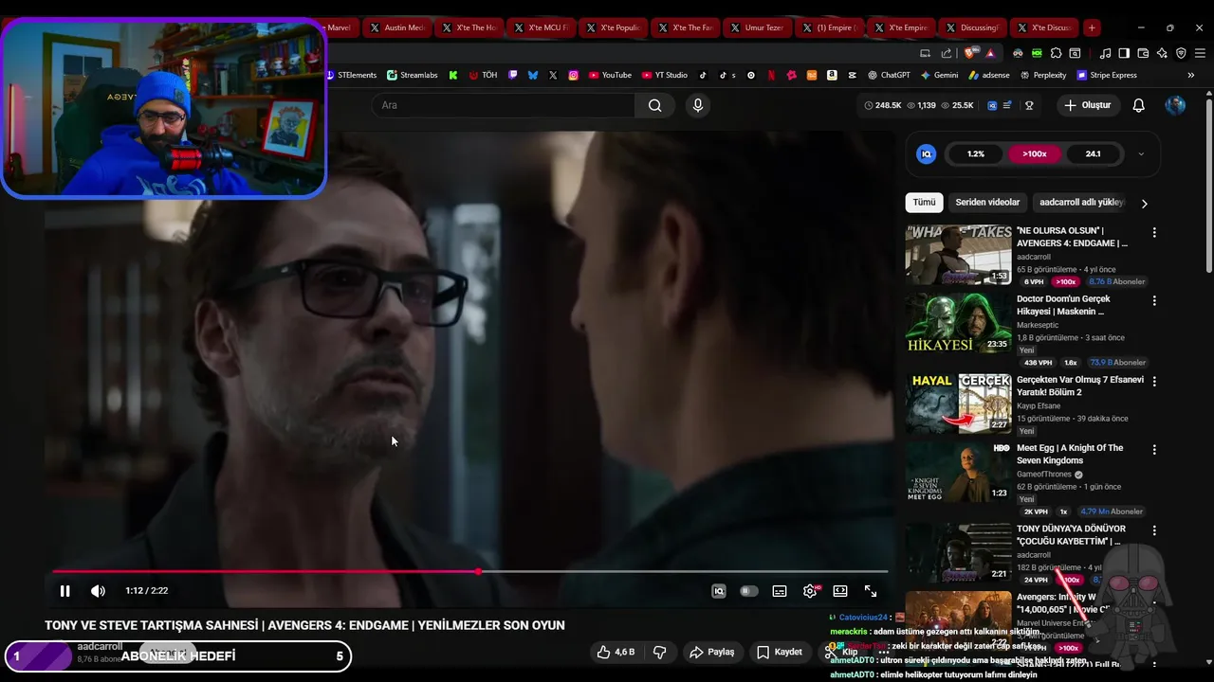Click the vidIQ logo in stats panel
The height and width of the screenshot is (682, 1214).
(x=927, y=153)
